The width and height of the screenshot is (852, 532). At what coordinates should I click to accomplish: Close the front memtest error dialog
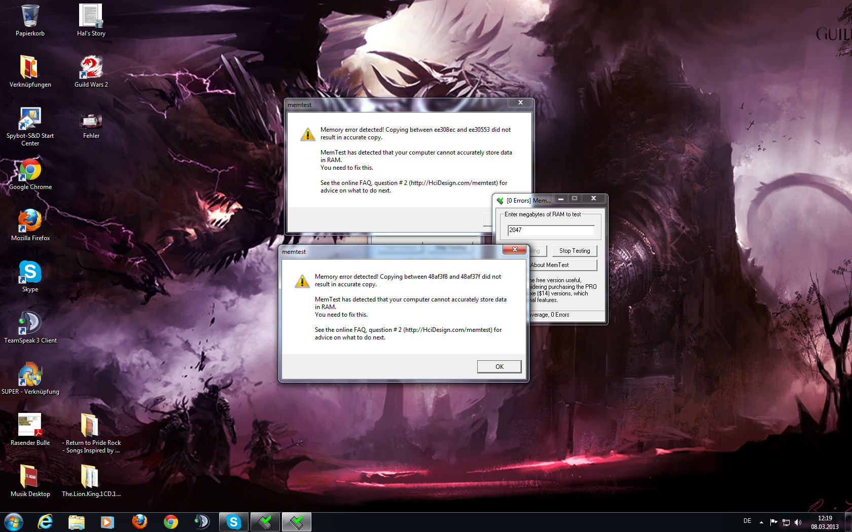pos(514,249)
